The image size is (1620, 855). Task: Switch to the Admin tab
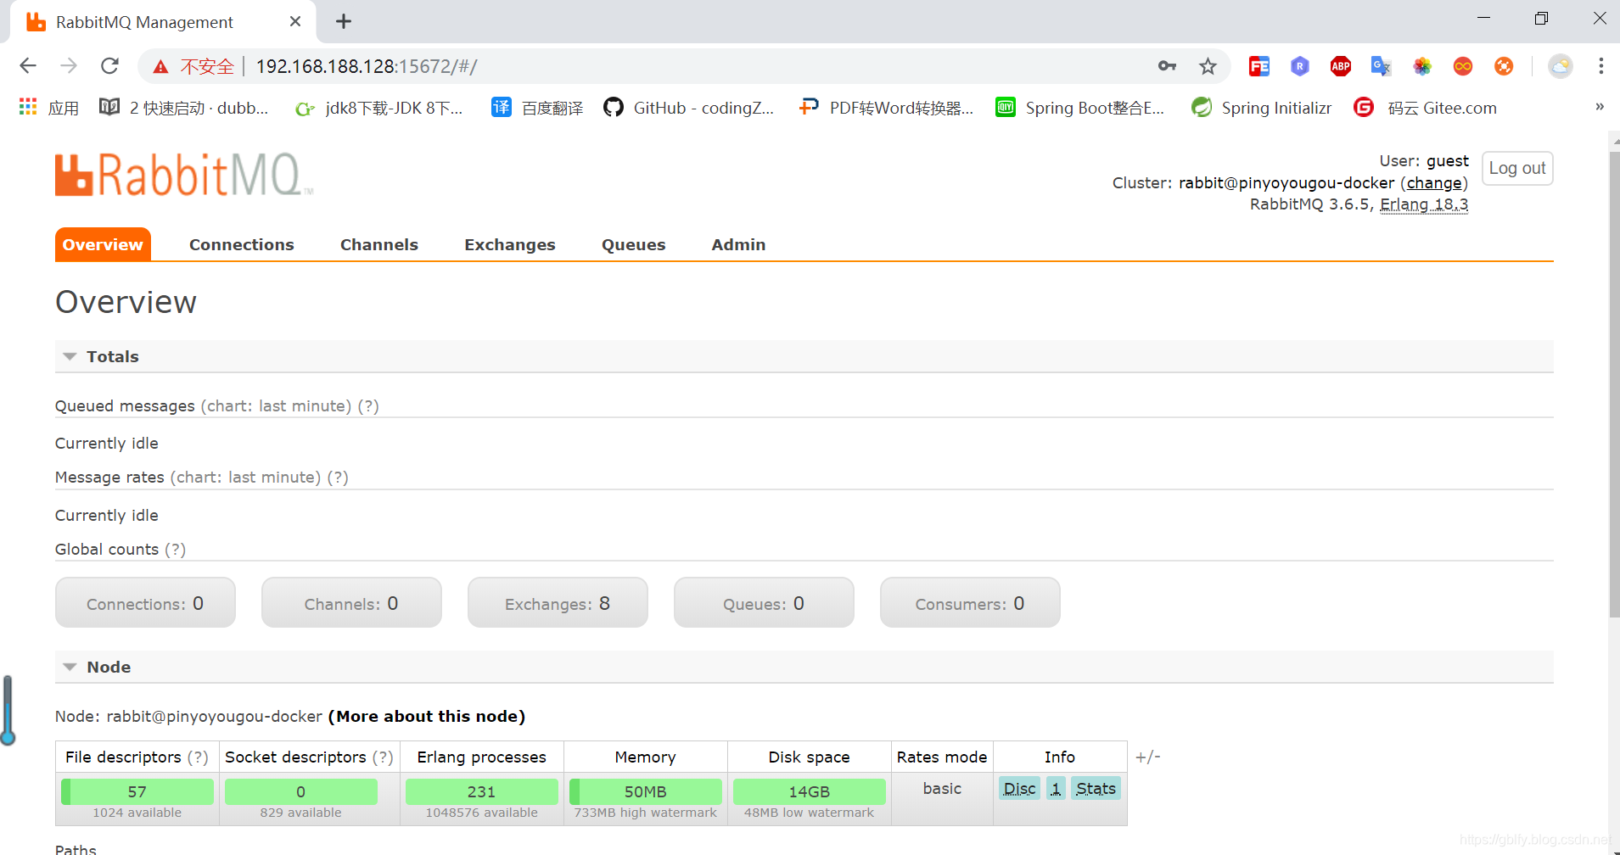[738, 244]
